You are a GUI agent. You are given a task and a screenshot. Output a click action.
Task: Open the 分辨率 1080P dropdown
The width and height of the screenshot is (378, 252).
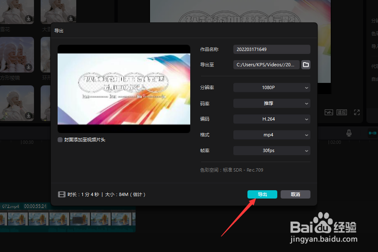(x=272, y=87)
